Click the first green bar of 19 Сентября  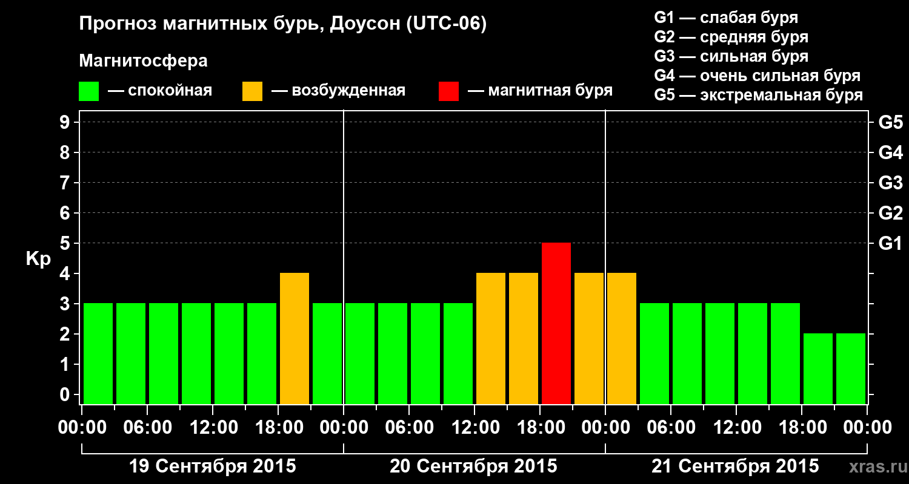click(x=98, y=353)
